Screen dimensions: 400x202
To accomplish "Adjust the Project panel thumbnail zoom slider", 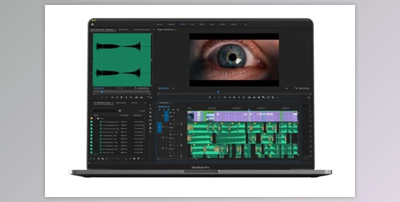I will [111, 158].
